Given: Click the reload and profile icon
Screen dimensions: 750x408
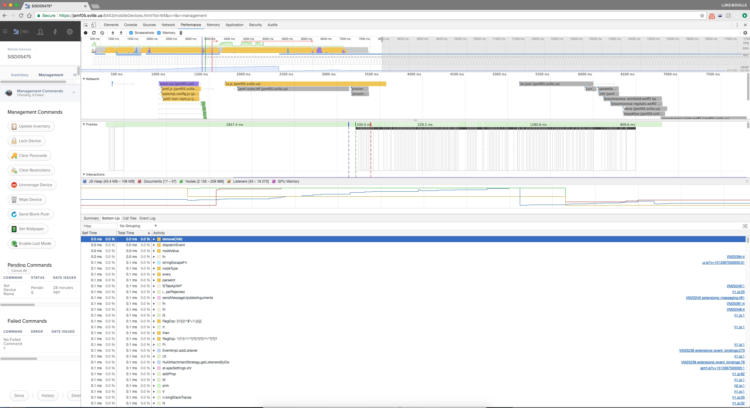Looking at the screenshot, I should (x=94, y=33).
